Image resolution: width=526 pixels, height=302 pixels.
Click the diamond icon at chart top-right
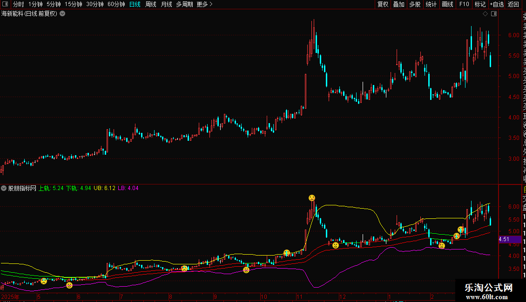tap(485, 14)
